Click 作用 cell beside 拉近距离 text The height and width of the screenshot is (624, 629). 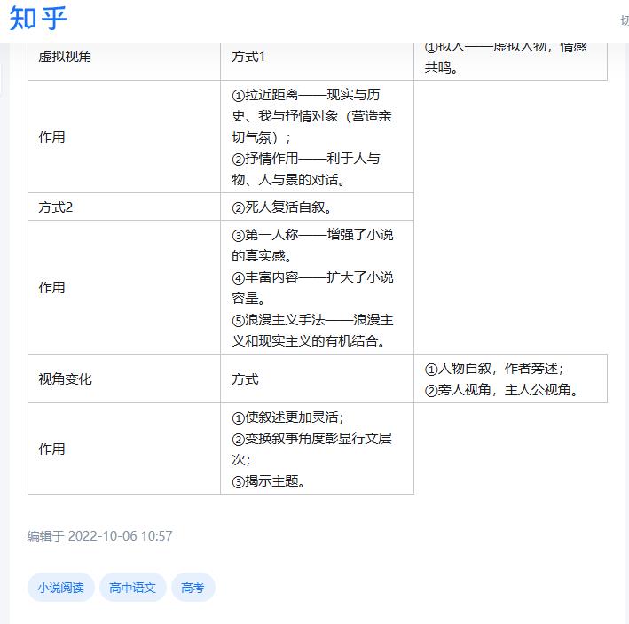tap(124, 136)
